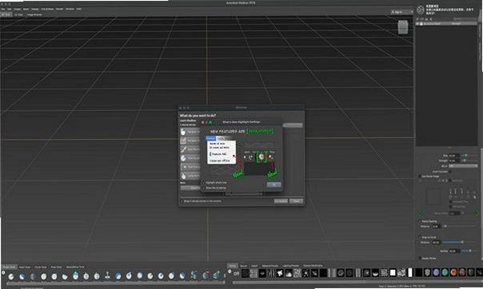Viewport: 483px width, 289px height.
Task: Open the tool tray options circle button
Action: 3,272
